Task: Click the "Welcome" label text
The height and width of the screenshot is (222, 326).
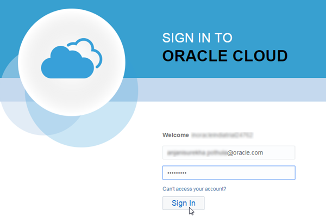Action: tap(175, 135)
